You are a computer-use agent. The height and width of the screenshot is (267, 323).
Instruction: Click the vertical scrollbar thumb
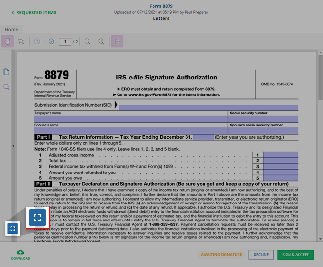(x=320, y=77)
